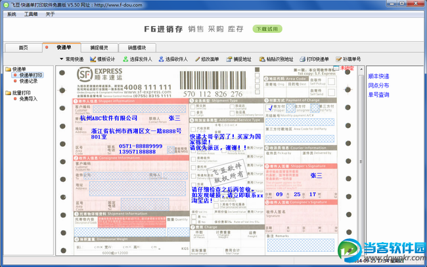
Task: Click 粘贴识别地址 paste tool
Action: [276, 59]
